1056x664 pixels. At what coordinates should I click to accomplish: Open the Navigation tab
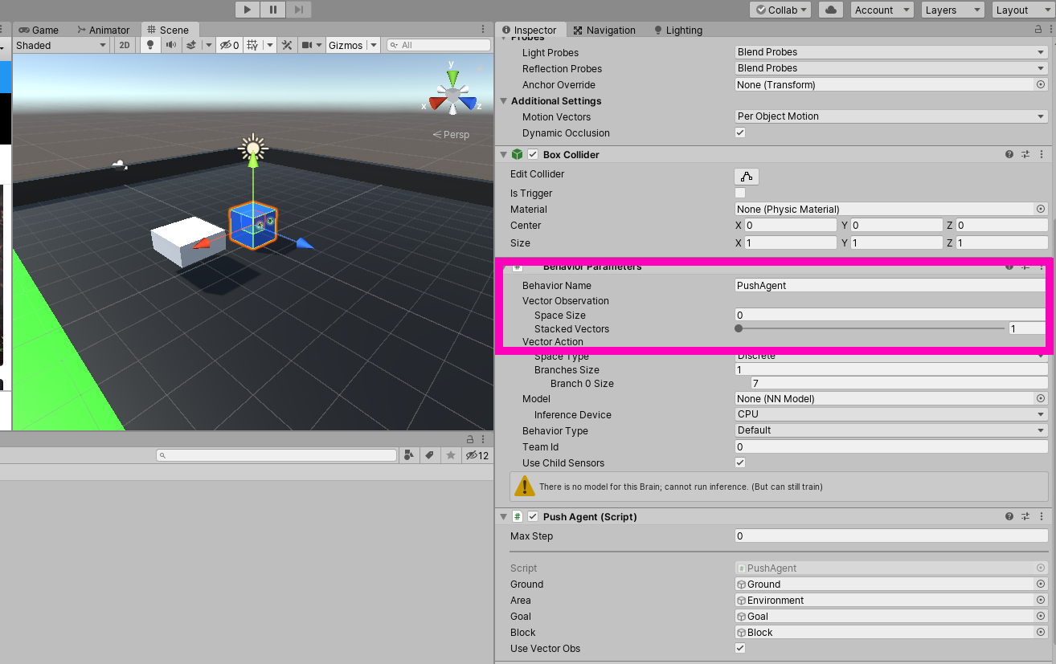click(x=604, y=30)
